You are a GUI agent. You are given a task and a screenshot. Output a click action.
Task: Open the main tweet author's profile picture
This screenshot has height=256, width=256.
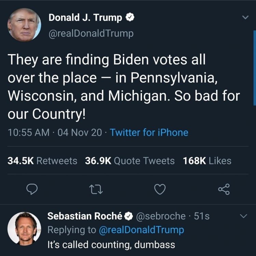tap(24, 25)
